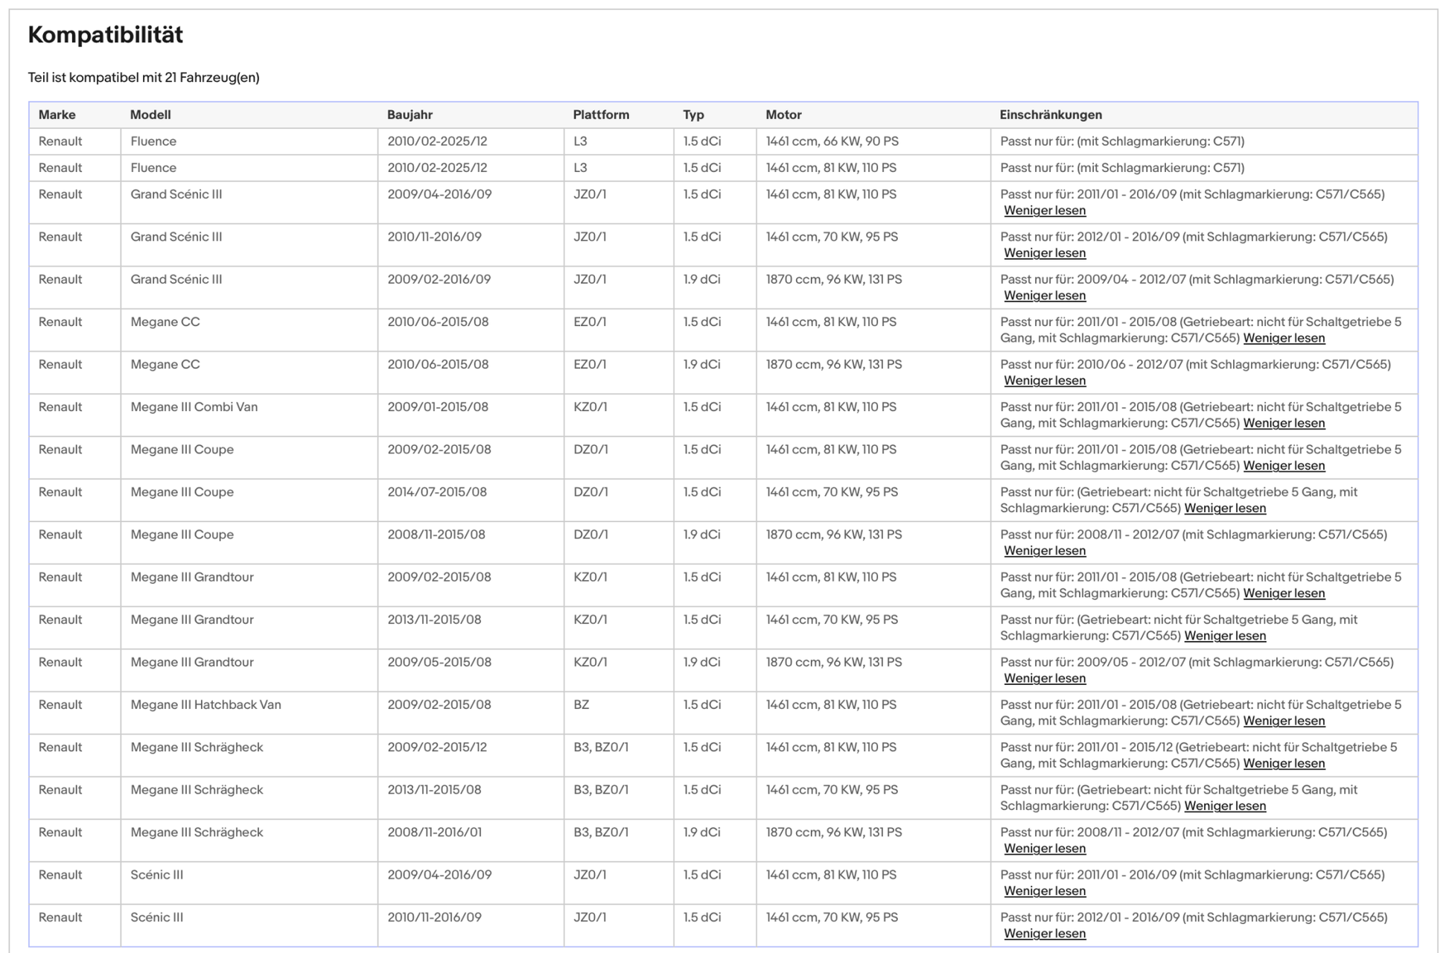Collapse Megane III Coupe 1.9 dCi restrictions
Viewport: 1449px width, 953px height.
[1045, 550]
